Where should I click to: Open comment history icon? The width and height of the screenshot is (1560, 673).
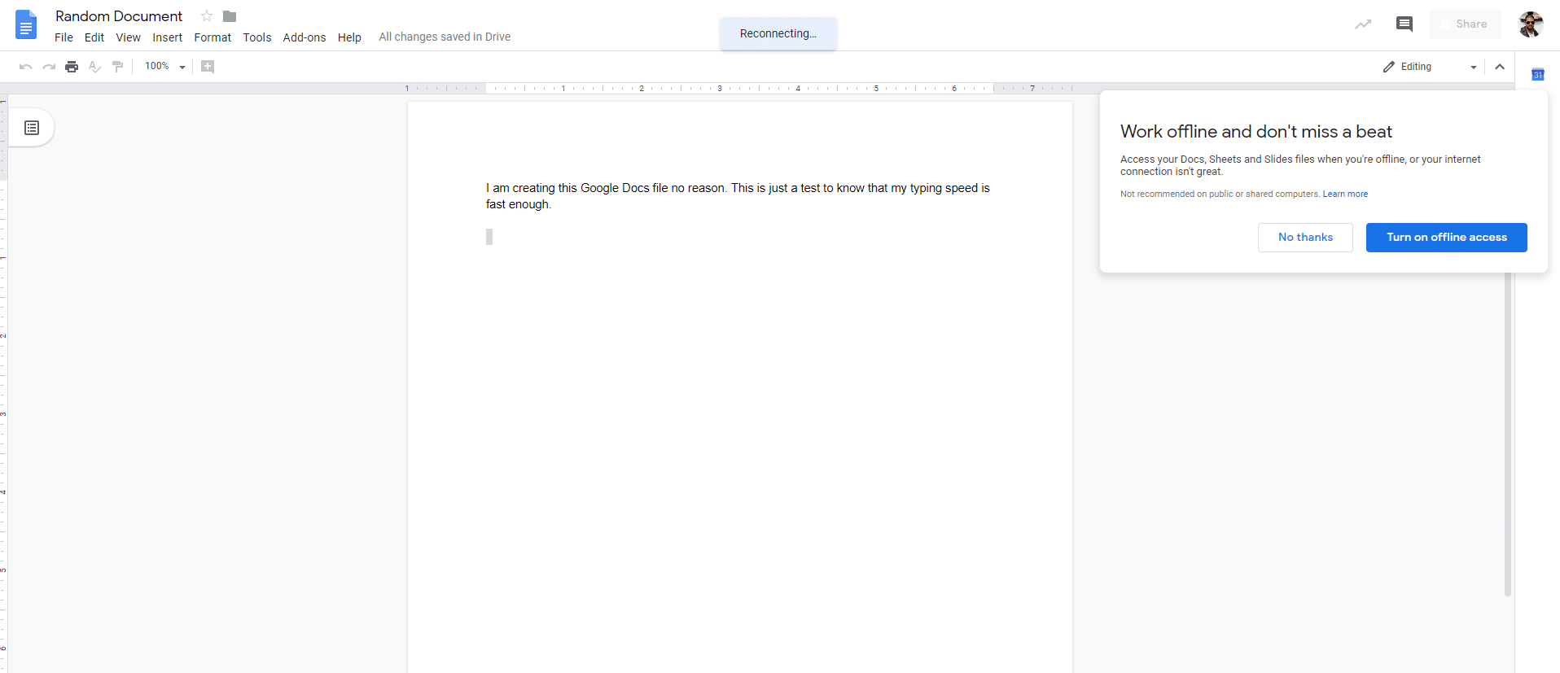(1404, 24)
